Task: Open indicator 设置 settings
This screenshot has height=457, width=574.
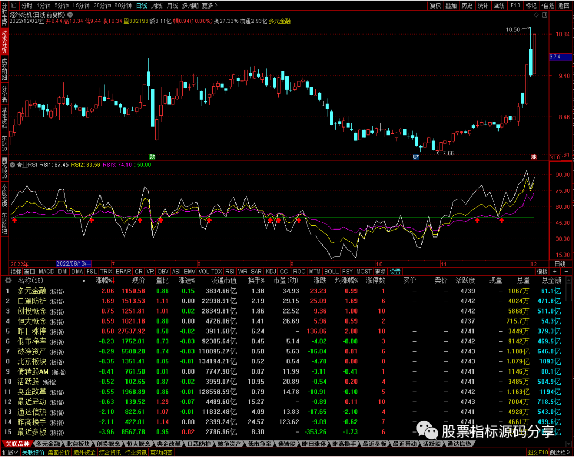Action: click(395, 272)
